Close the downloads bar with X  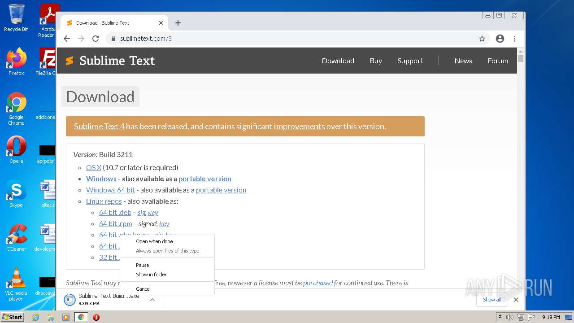pos(516,300)
